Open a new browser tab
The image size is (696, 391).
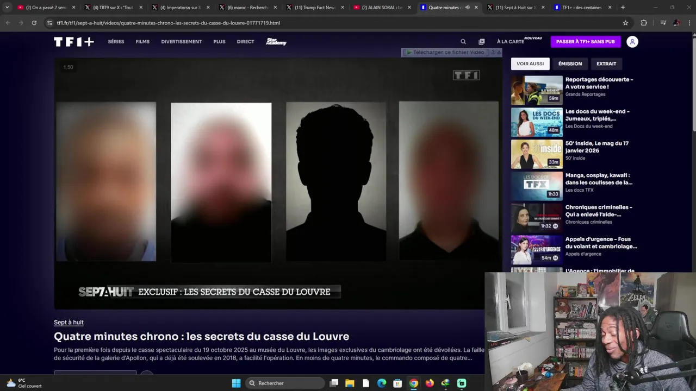[x=623, y=8]
